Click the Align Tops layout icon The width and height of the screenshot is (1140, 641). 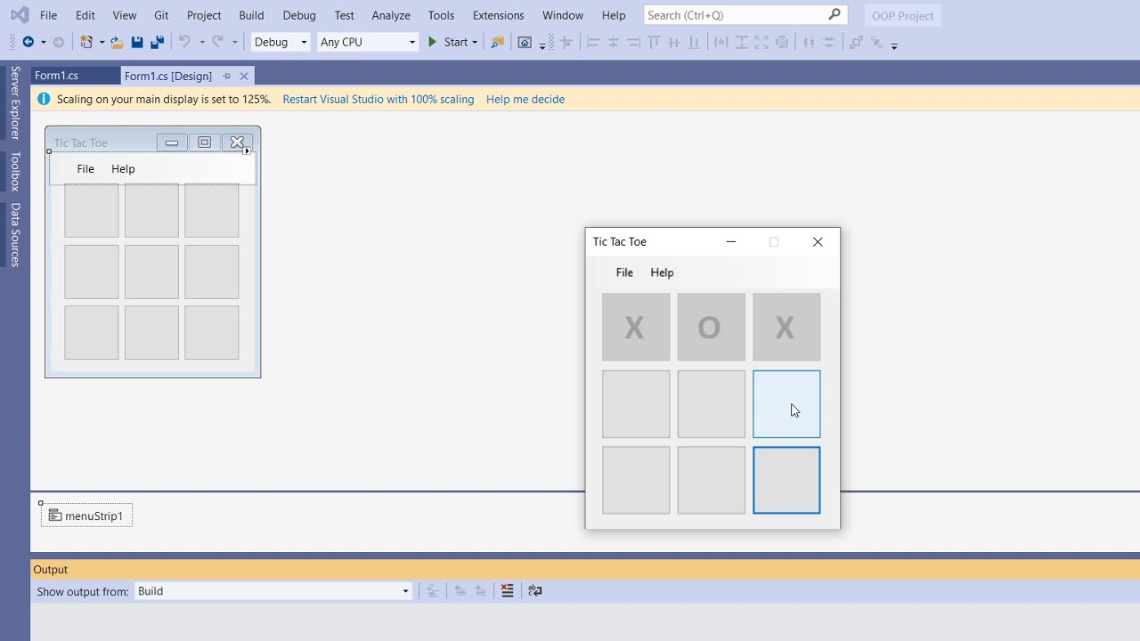pos(655,42)
